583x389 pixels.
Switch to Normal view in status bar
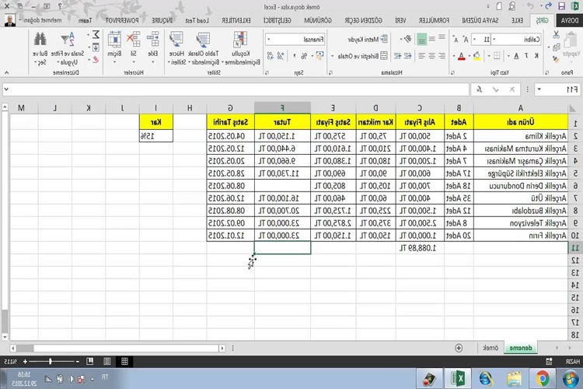pos(124,362)
